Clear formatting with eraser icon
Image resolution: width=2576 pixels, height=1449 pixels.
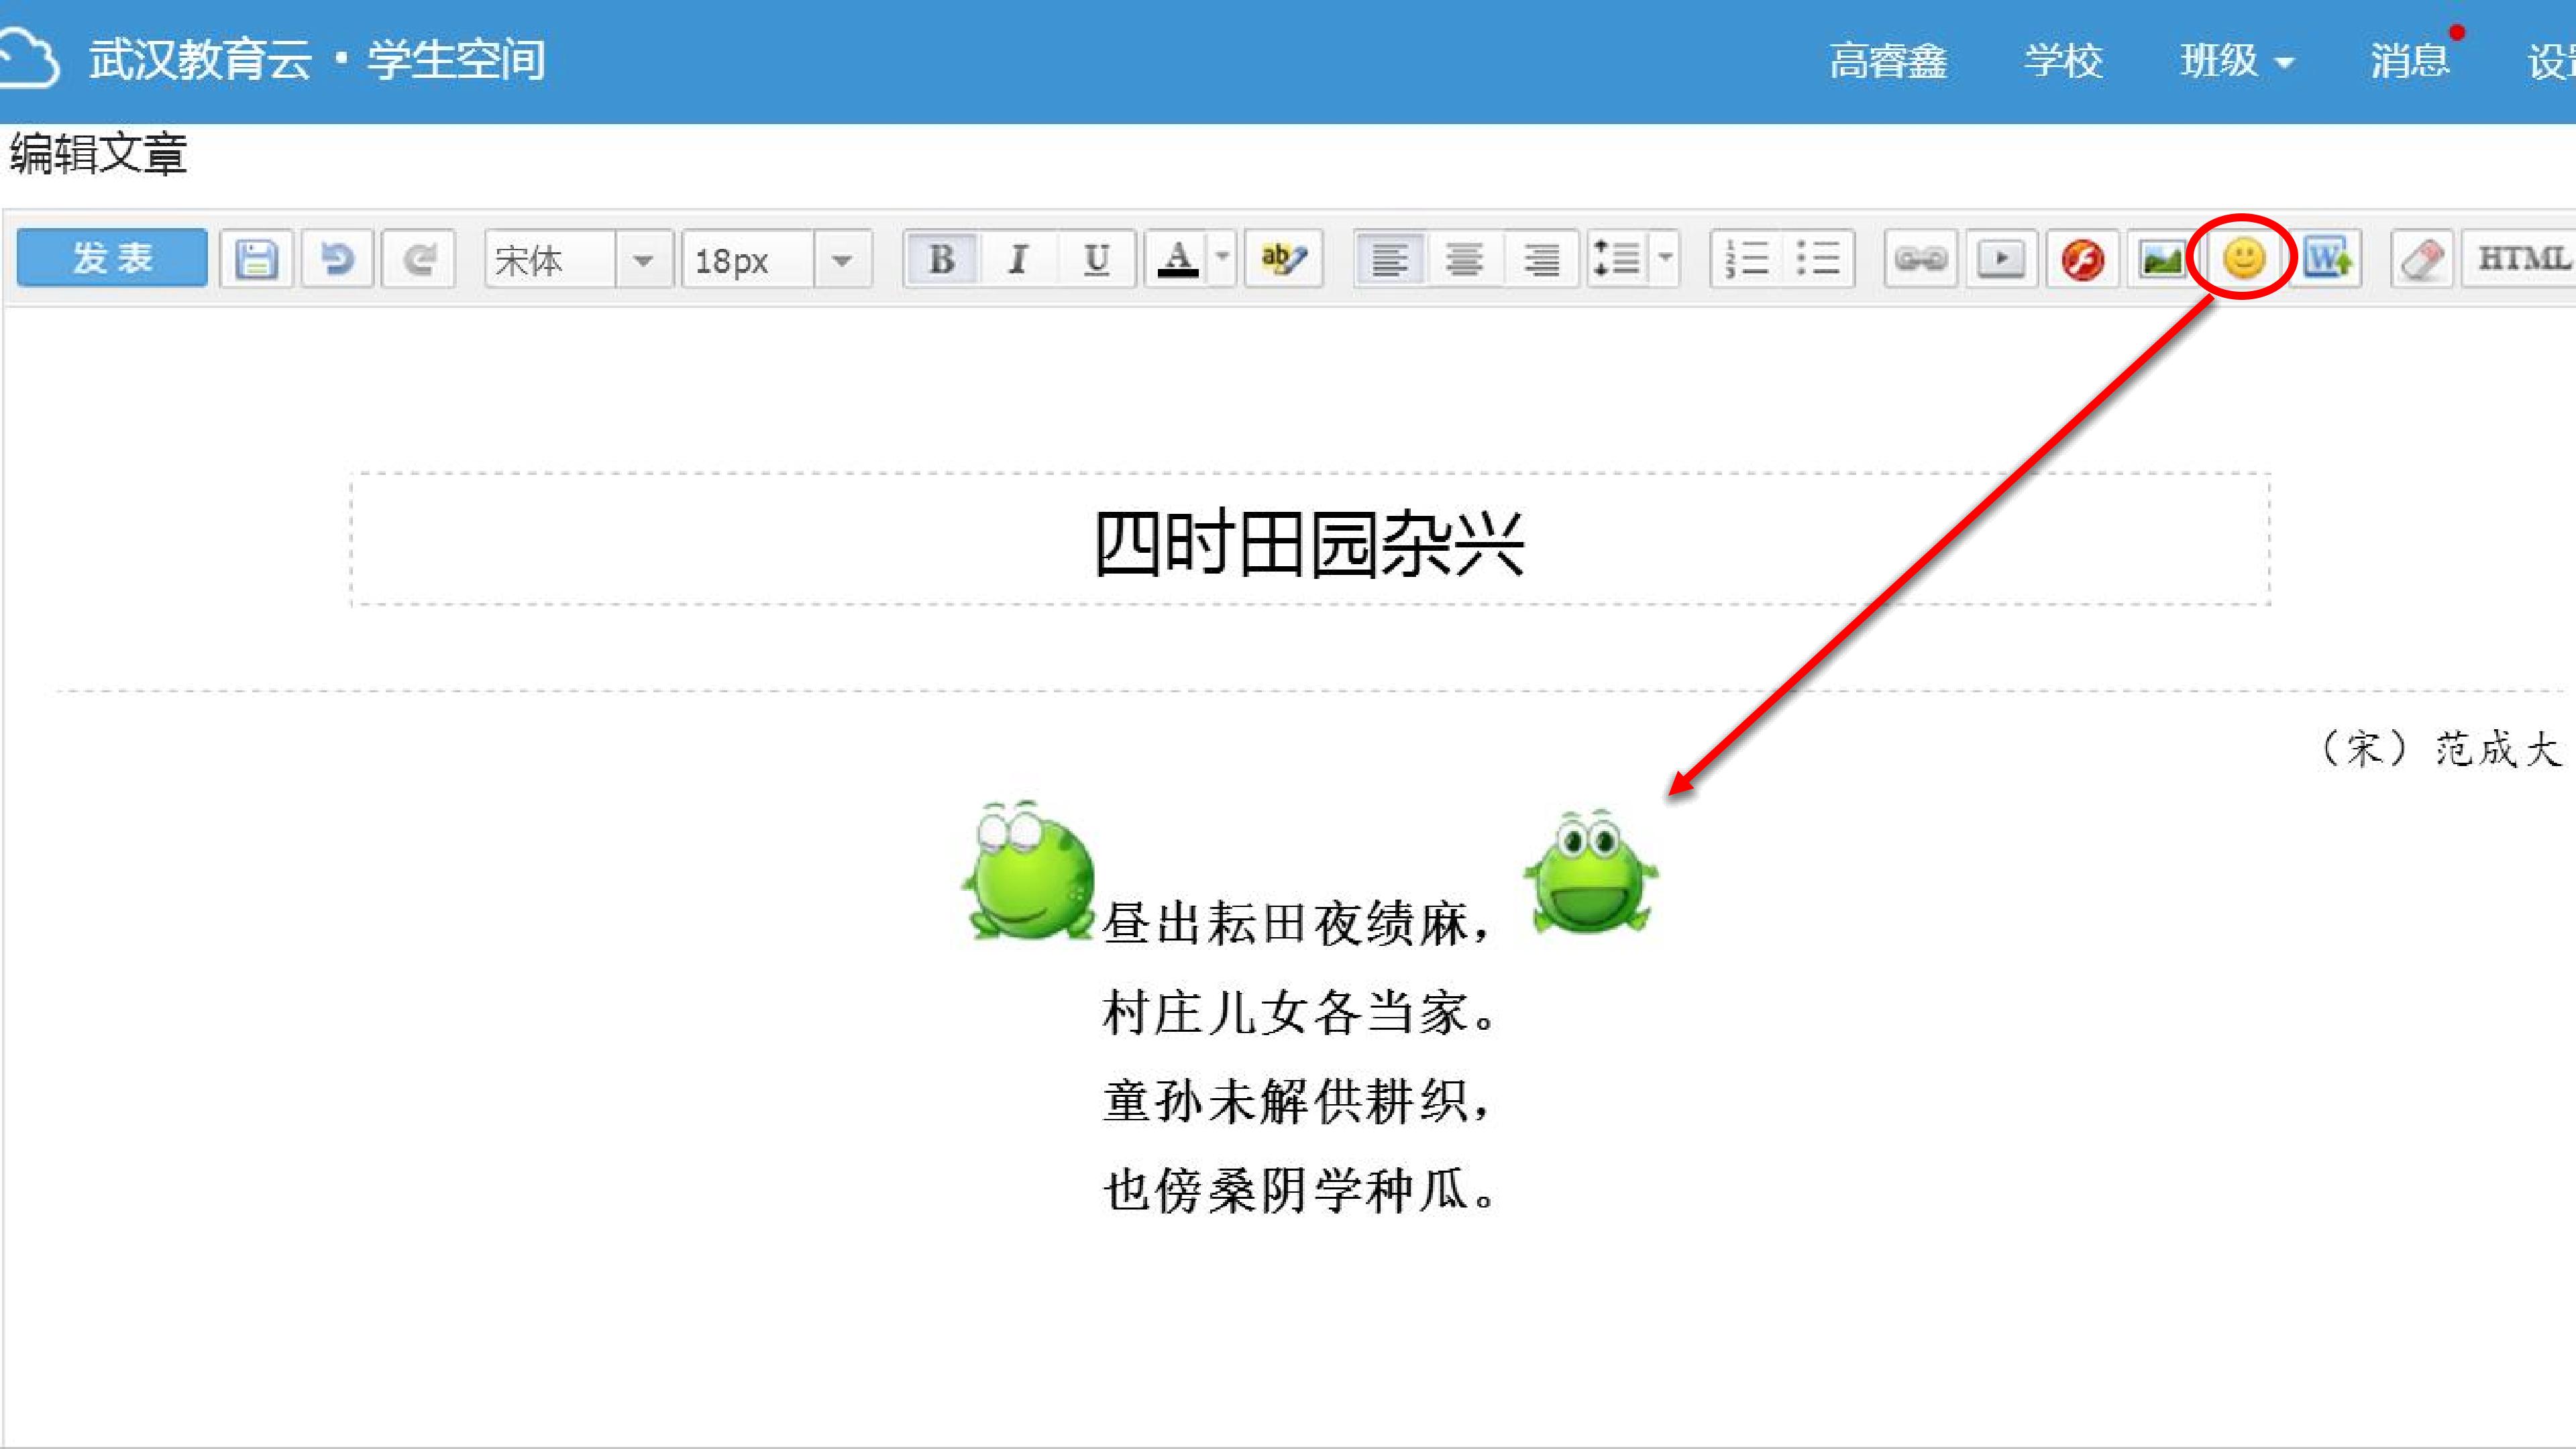click(x=2421, y=259)
